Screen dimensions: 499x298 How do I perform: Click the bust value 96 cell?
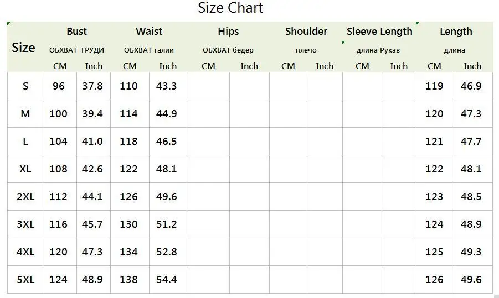point(60,86)
